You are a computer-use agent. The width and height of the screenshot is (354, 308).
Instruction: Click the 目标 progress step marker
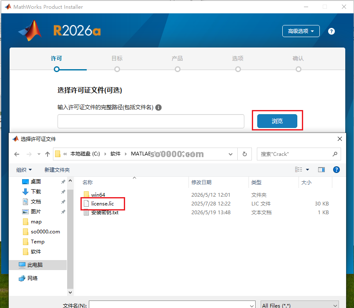[117, 69]
